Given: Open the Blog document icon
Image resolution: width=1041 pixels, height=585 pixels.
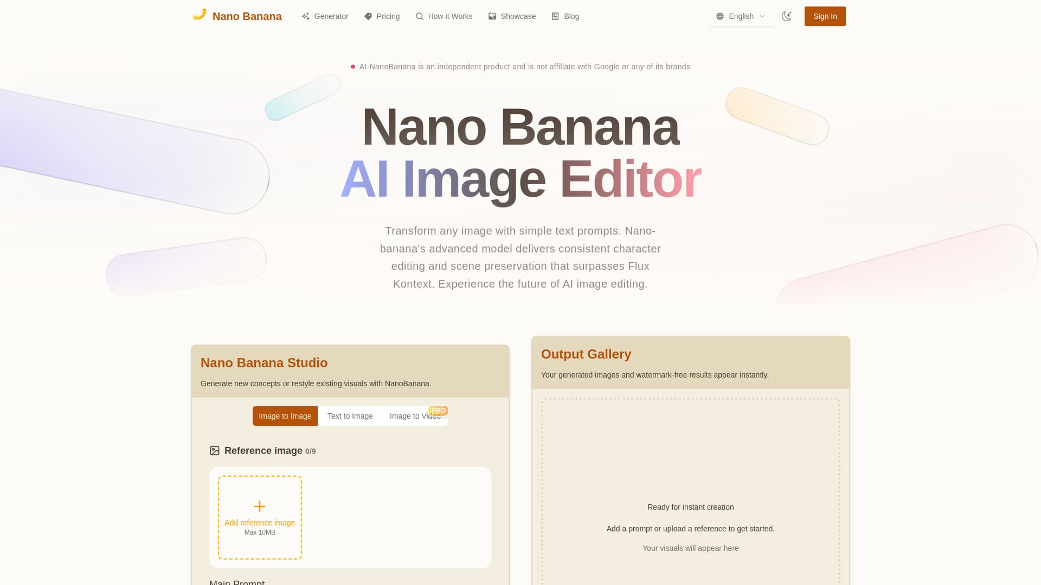Looking at the screenshot, I should click(554, 16).
